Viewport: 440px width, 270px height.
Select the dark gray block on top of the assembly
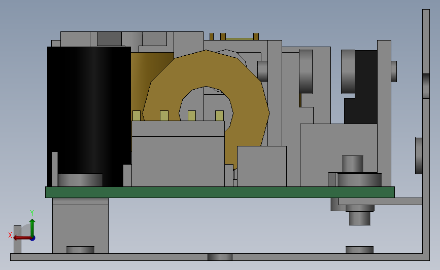pyautogui.click(x=109, y=38)
